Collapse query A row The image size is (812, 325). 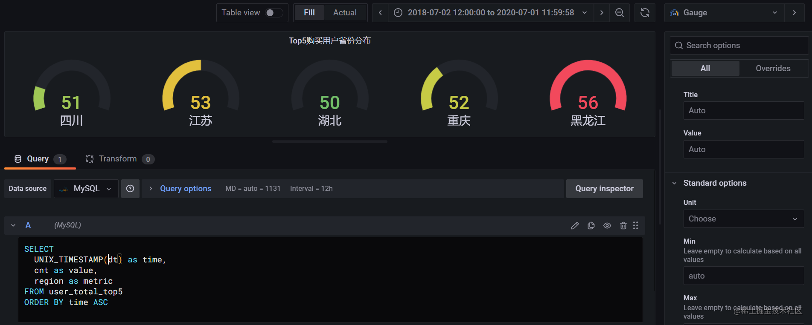[x=13, y=225]
